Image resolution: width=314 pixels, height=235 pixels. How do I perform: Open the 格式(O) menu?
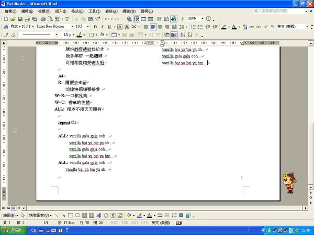tap(77, 11)
